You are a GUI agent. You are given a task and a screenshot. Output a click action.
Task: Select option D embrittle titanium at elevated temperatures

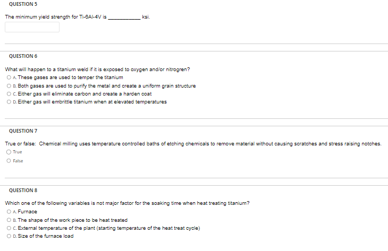coord(9,102)
